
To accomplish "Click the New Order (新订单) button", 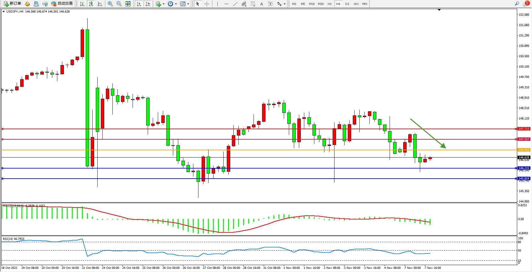I will point(13,4).
